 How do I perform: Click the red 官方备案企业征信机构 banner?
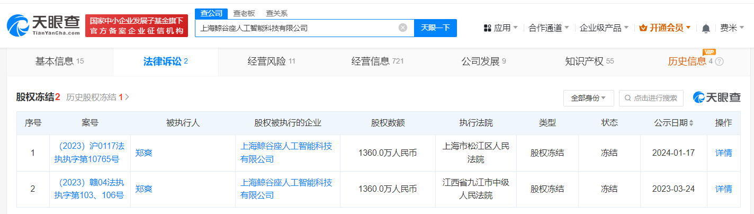tap(137, 26)
